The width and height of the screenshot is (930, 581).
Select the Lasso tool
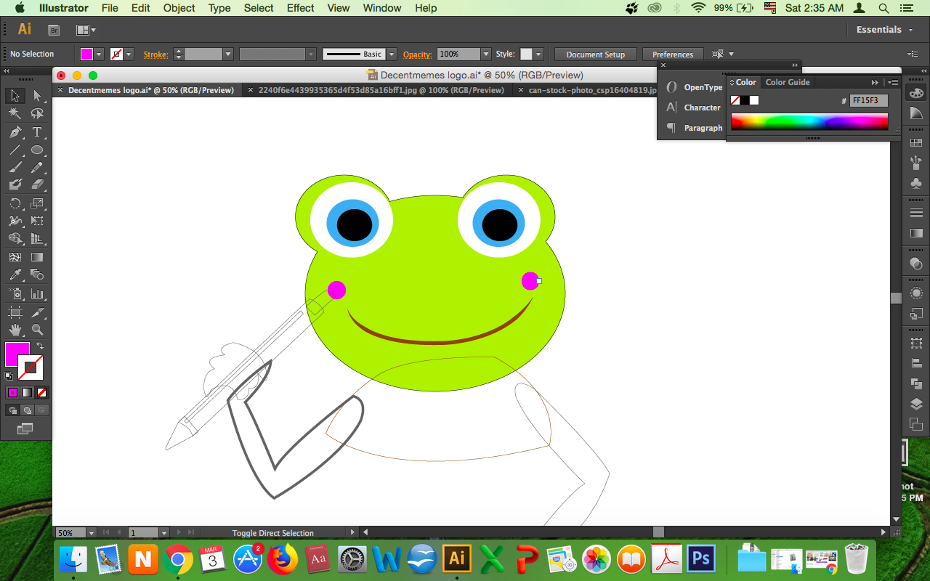pos(38,114)
